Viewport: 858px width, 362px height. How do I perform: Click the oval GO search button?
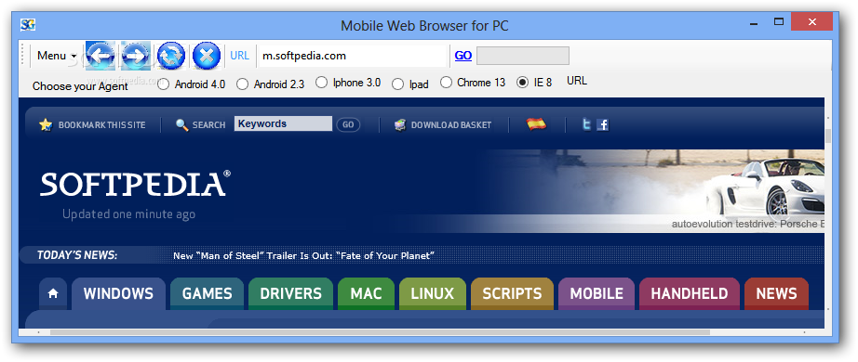click(x=348, y=125)
